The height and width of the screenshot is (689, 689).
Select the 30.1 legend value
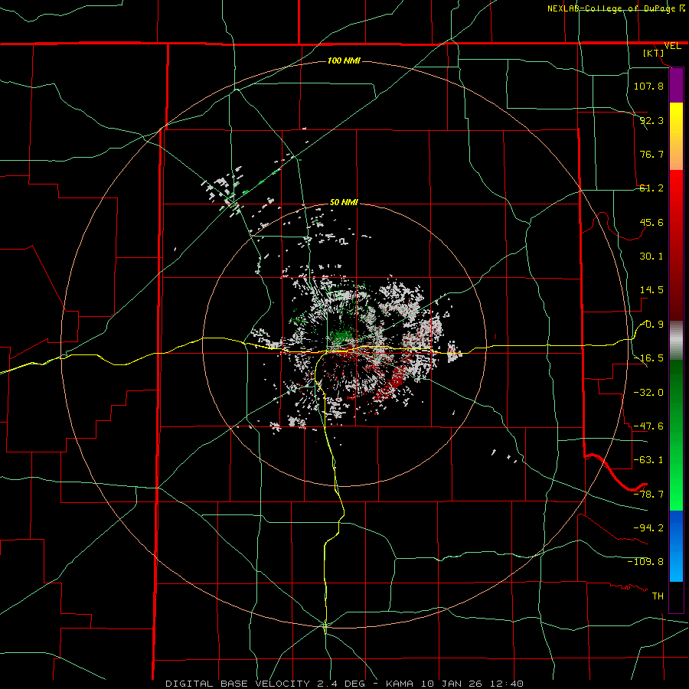click(651, 256)
